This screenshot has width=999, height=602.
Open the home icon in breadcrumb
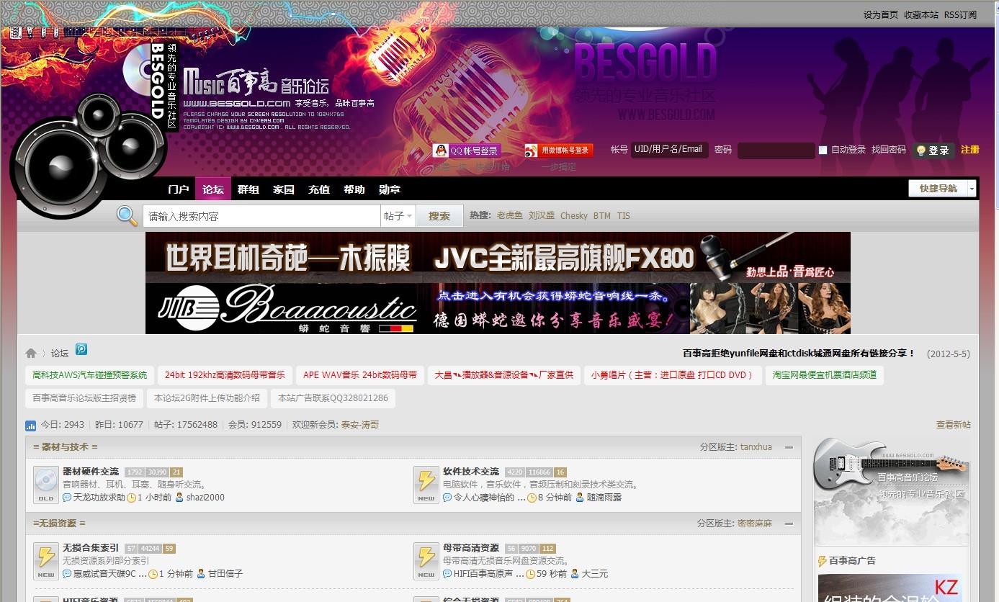pos(31,353)
